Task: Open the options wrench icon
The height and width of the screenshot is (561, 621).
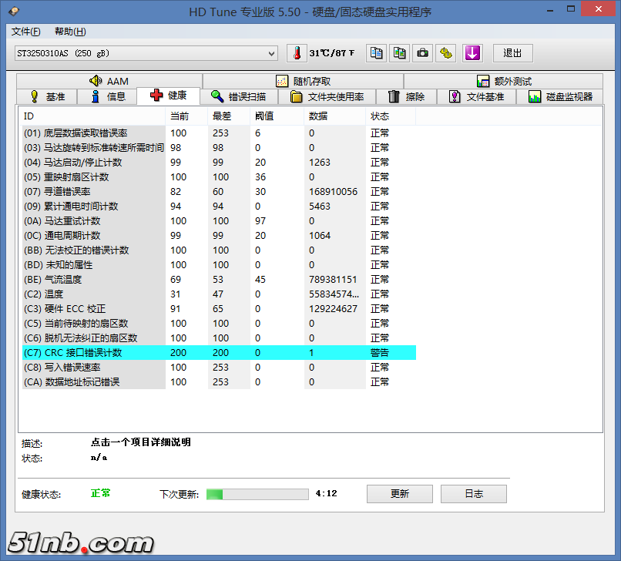Action: [446, 53]
